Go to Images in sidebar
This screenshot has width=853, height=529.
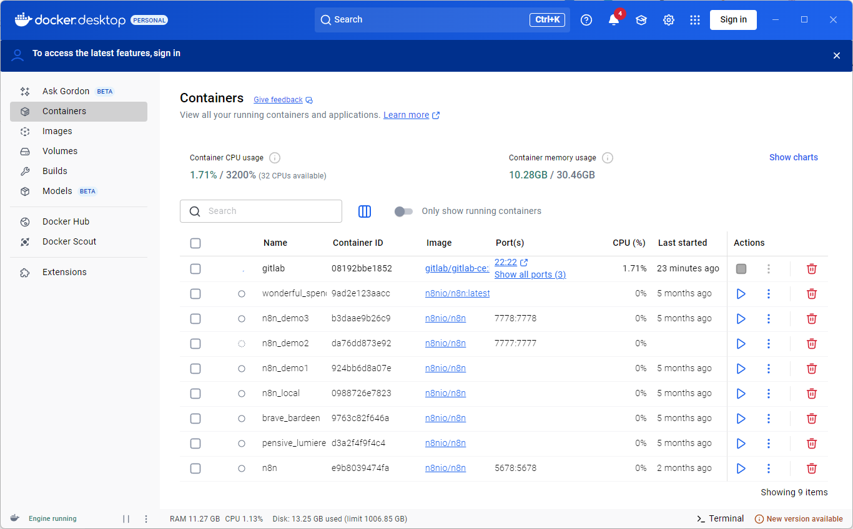(79, 132)
